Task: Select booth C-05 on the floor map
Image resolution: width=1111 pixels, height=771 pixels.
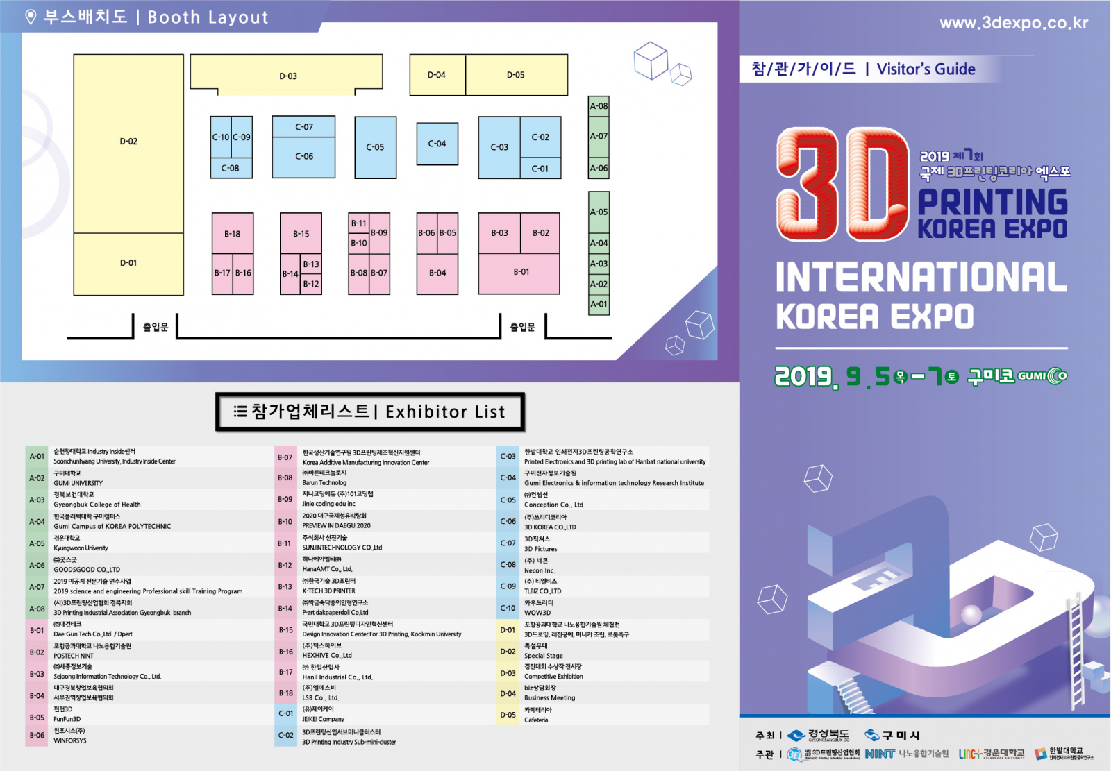Action: click(x=375, y=147)
